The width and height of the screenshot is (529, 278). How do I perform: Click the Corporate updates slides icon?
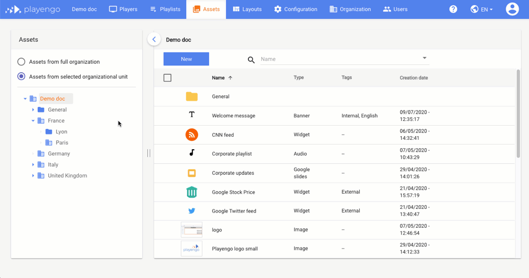[x=192, y=173]
